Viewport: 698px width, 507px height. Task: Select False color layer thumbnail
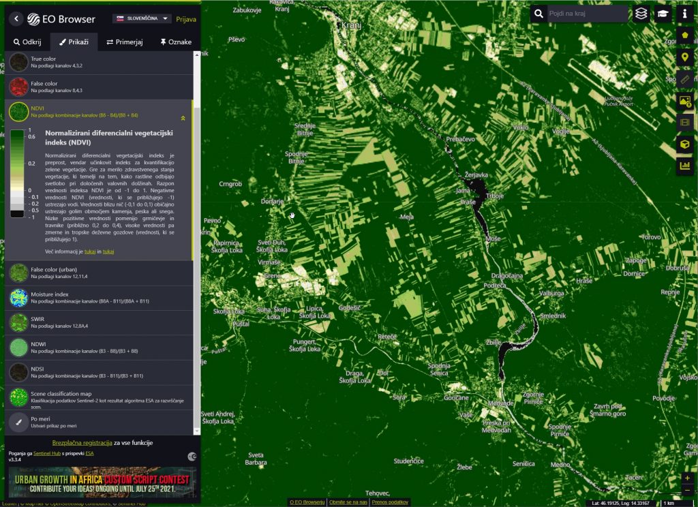tap(18, 87)
